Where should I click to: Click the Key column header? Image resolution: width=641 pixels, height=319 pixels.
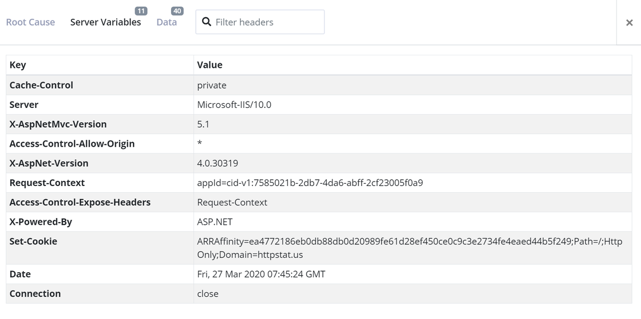(x=100, y=65)
